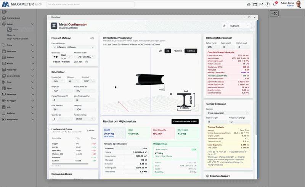Click the Artiklar sidebar icon
305x187 pixels.
4,24
